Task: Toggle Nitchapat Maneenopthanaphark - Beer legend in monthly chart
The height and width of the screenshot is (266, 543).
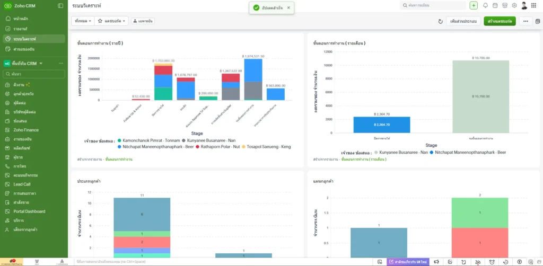Action: pos(468,152)
